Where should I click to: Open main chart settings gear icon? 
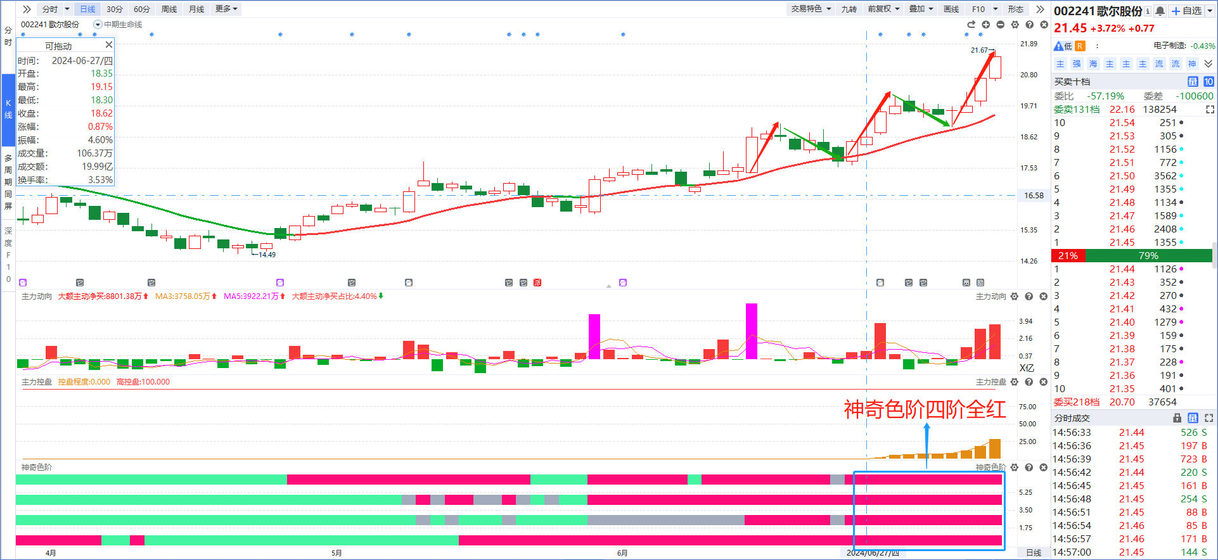point(1015,24)
